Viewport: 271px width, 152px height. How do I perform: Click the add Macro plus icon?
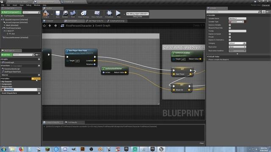[x=39, y=75]
